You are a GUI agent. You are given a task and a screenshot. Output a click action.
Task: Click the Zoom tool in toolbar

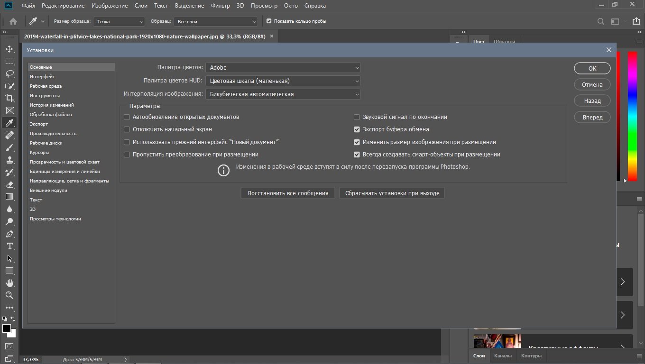[x=9, y=295]
